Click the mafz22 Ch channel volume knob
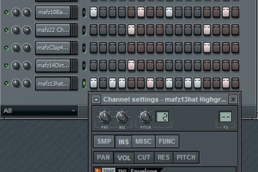The width and height of the screenshot is (258, 172). (26, 30)
